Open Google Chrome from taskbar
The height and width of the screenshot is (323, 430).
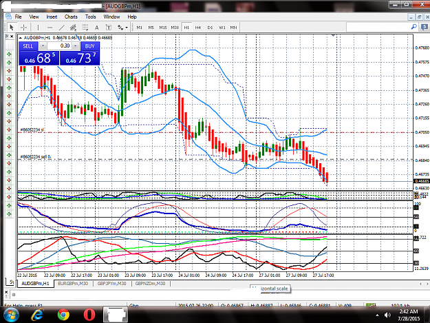[x=63, y=315]
